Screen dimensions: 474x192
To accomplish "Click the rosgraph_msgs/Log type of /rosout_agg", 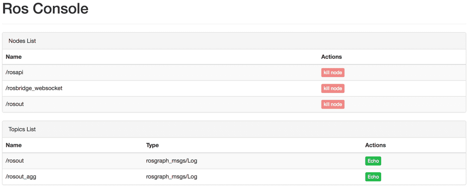I will tap(171, 177).
